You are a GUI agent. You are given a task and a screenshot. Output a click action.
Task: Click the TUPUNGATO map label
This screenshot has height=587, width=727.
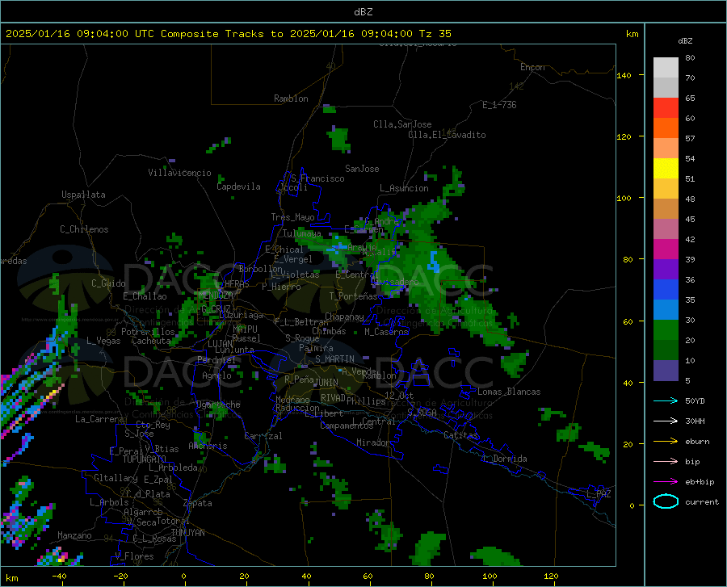pos(145,459)
